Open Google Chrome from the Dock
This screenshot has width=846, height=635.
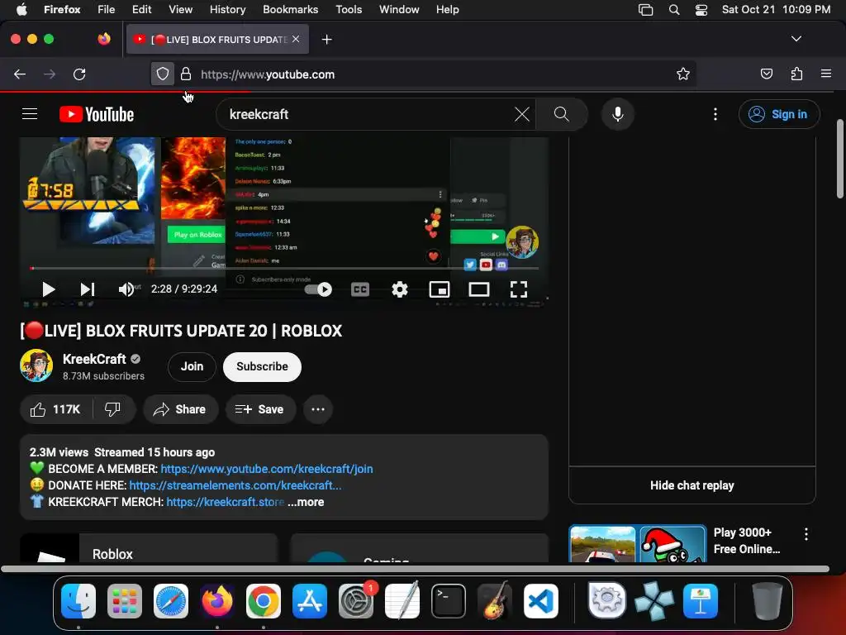[264, 601]
